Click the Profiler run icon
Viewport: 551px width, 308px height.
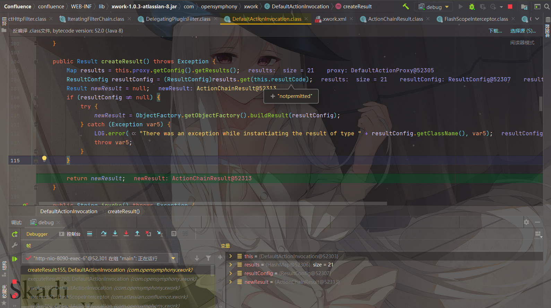pyautogui.click(x=493, y=7)
